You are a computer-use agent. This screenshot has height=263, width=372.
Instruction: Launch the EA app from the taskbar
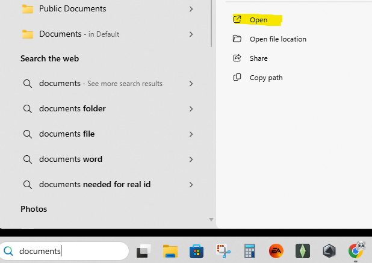(x=276, y=251)
